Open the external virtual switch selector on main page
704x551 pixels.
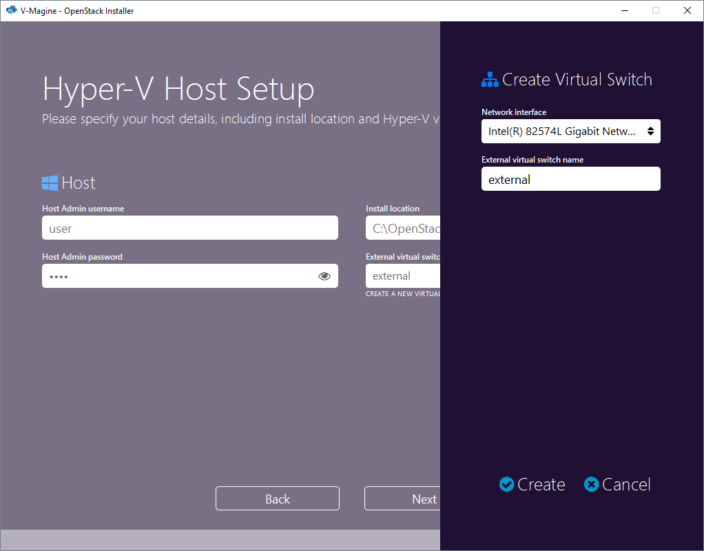[403, 276]
